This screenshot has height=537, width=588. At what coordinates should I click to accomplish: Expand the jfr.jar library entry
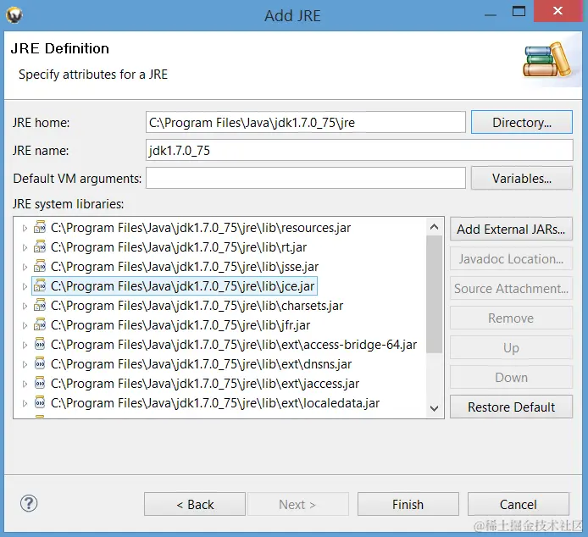[25, 325]
